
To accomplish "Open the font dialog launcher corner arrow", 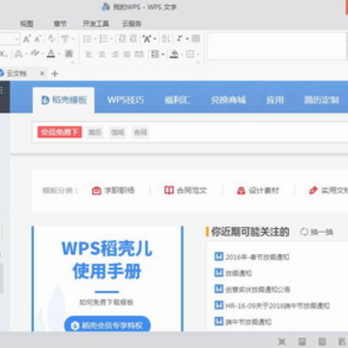I will [73, 62].
